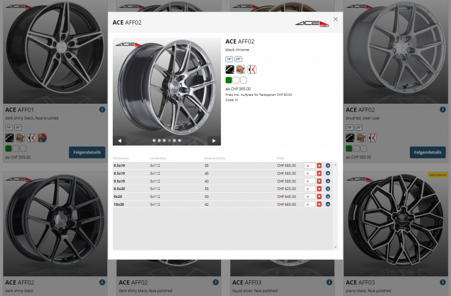
Task: Open info for AFF02 dark shiny black, face polished
Action: coord(215,282)
